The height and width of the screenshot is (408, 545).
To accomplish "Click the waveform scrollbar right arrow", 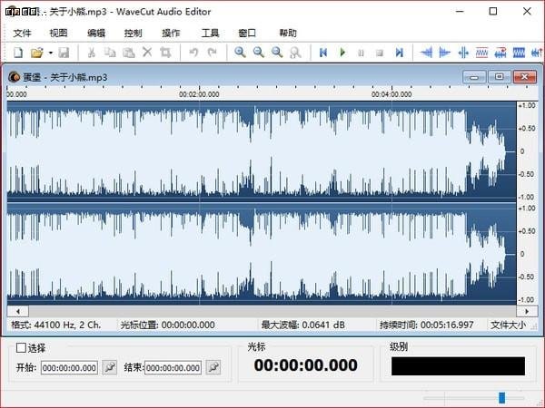I will pyautogui.click(x=527, y=311).
